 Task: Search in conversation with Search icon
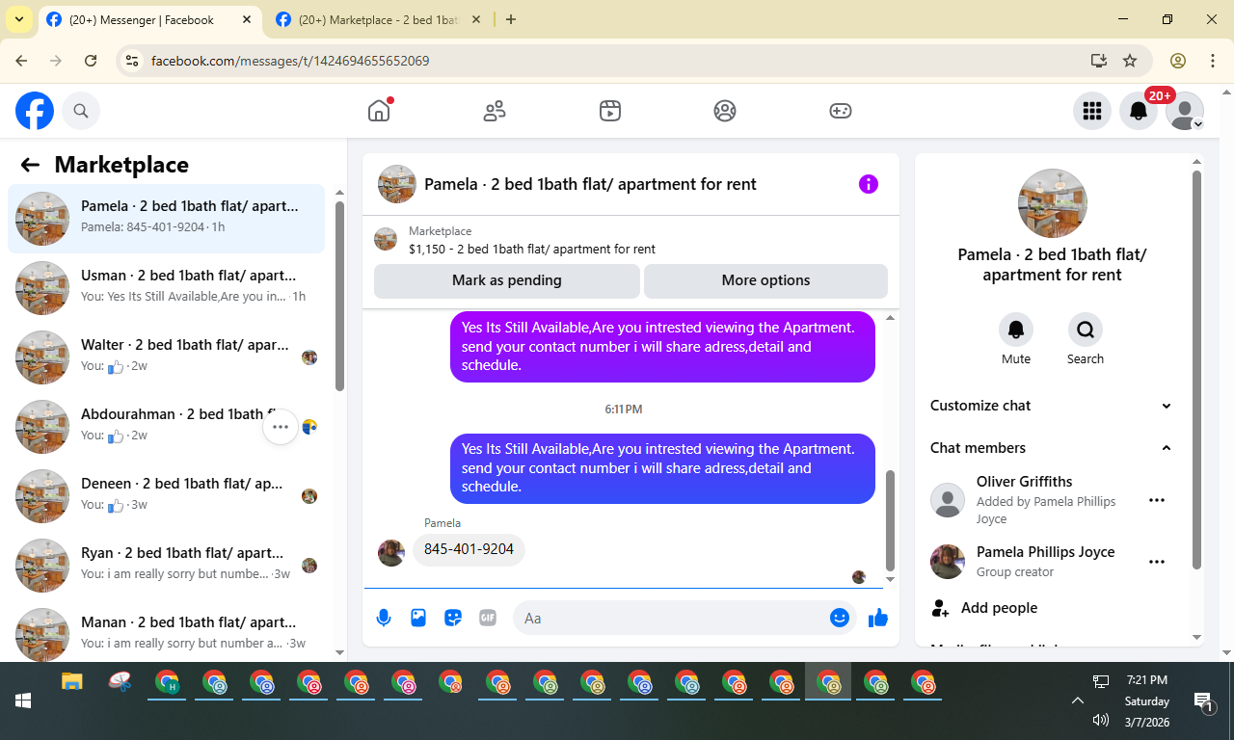[x=1086, y=330]
